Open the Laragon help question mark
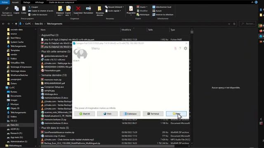Image resolution: width=264 pixels, height=148 pixels. 180,49
